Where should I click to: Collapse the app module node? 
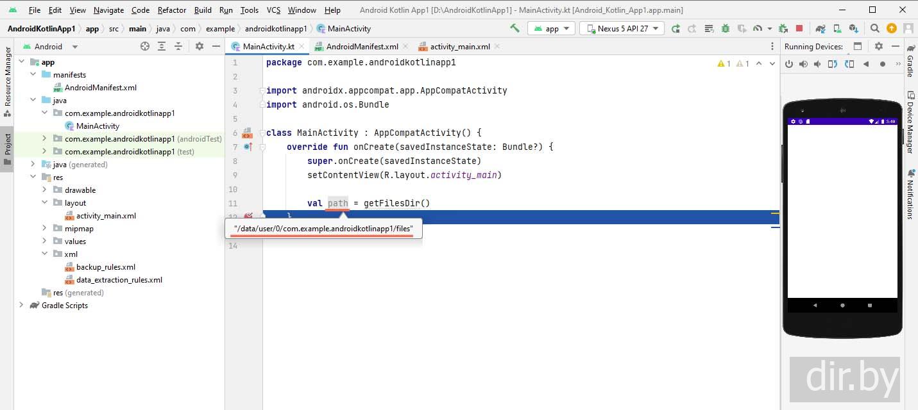(21, 62)
